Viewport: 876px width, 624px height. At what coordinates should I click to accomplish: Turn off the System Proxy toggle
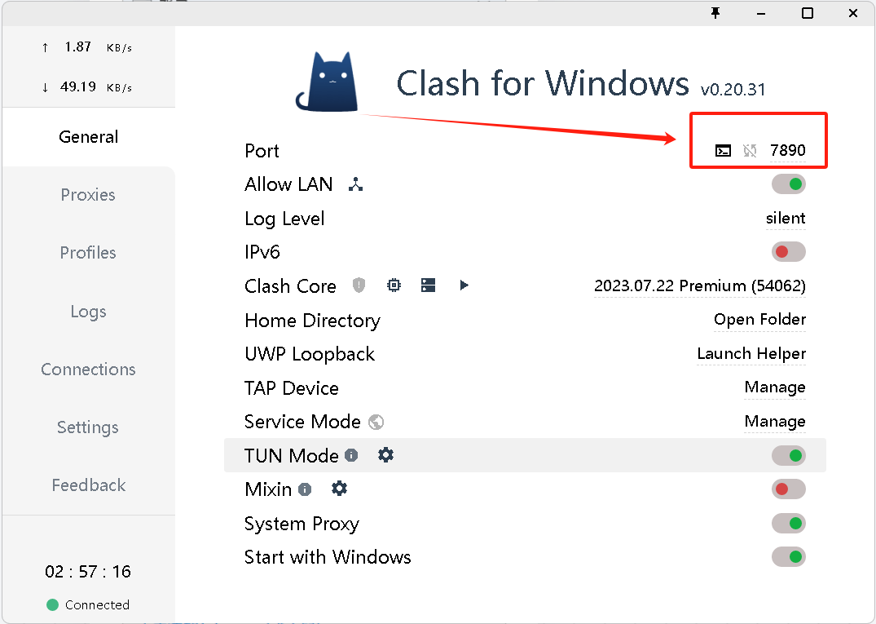(x=788, y=524)
